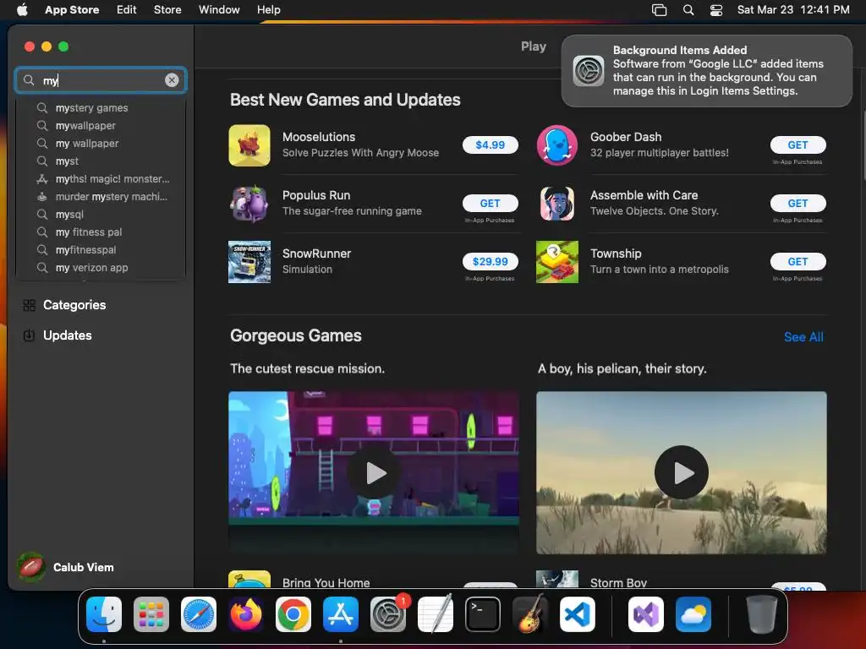866x649 pixels.
Task: Buy SnowRunner for $29.99
Action: pyautogui.click(x=491, y=262)
